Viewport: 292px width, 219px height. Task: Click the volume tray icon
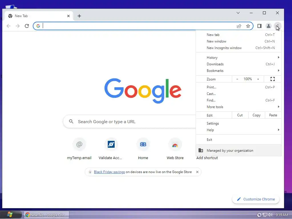270,215
